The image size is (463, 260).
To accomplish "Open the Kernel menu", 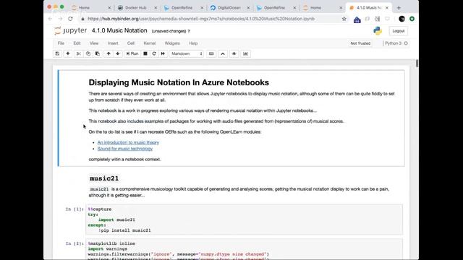I will [x=150, y=43].
